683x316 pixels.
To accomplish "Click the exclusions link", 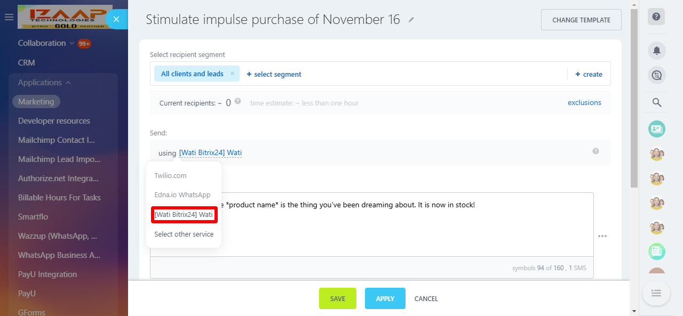I will [584, 102].
